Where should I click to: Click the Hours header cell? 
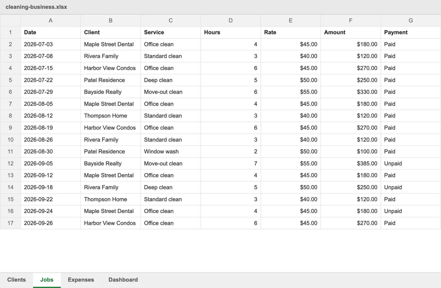pos(230,32)
